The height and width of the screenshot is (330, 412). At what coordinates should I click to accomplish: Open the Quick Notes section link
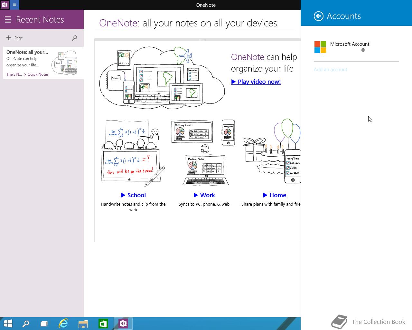click(38, 74)
